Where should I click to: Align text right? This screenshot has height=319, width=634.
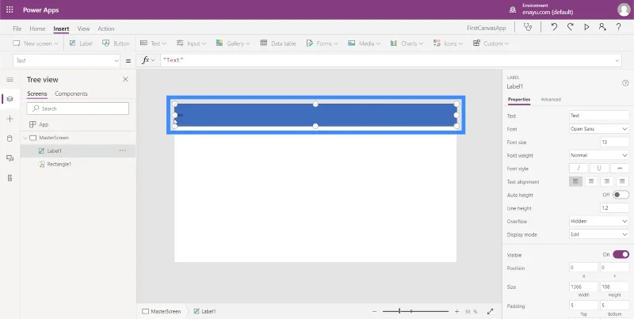pyautogui.click(x=606, y=182)
